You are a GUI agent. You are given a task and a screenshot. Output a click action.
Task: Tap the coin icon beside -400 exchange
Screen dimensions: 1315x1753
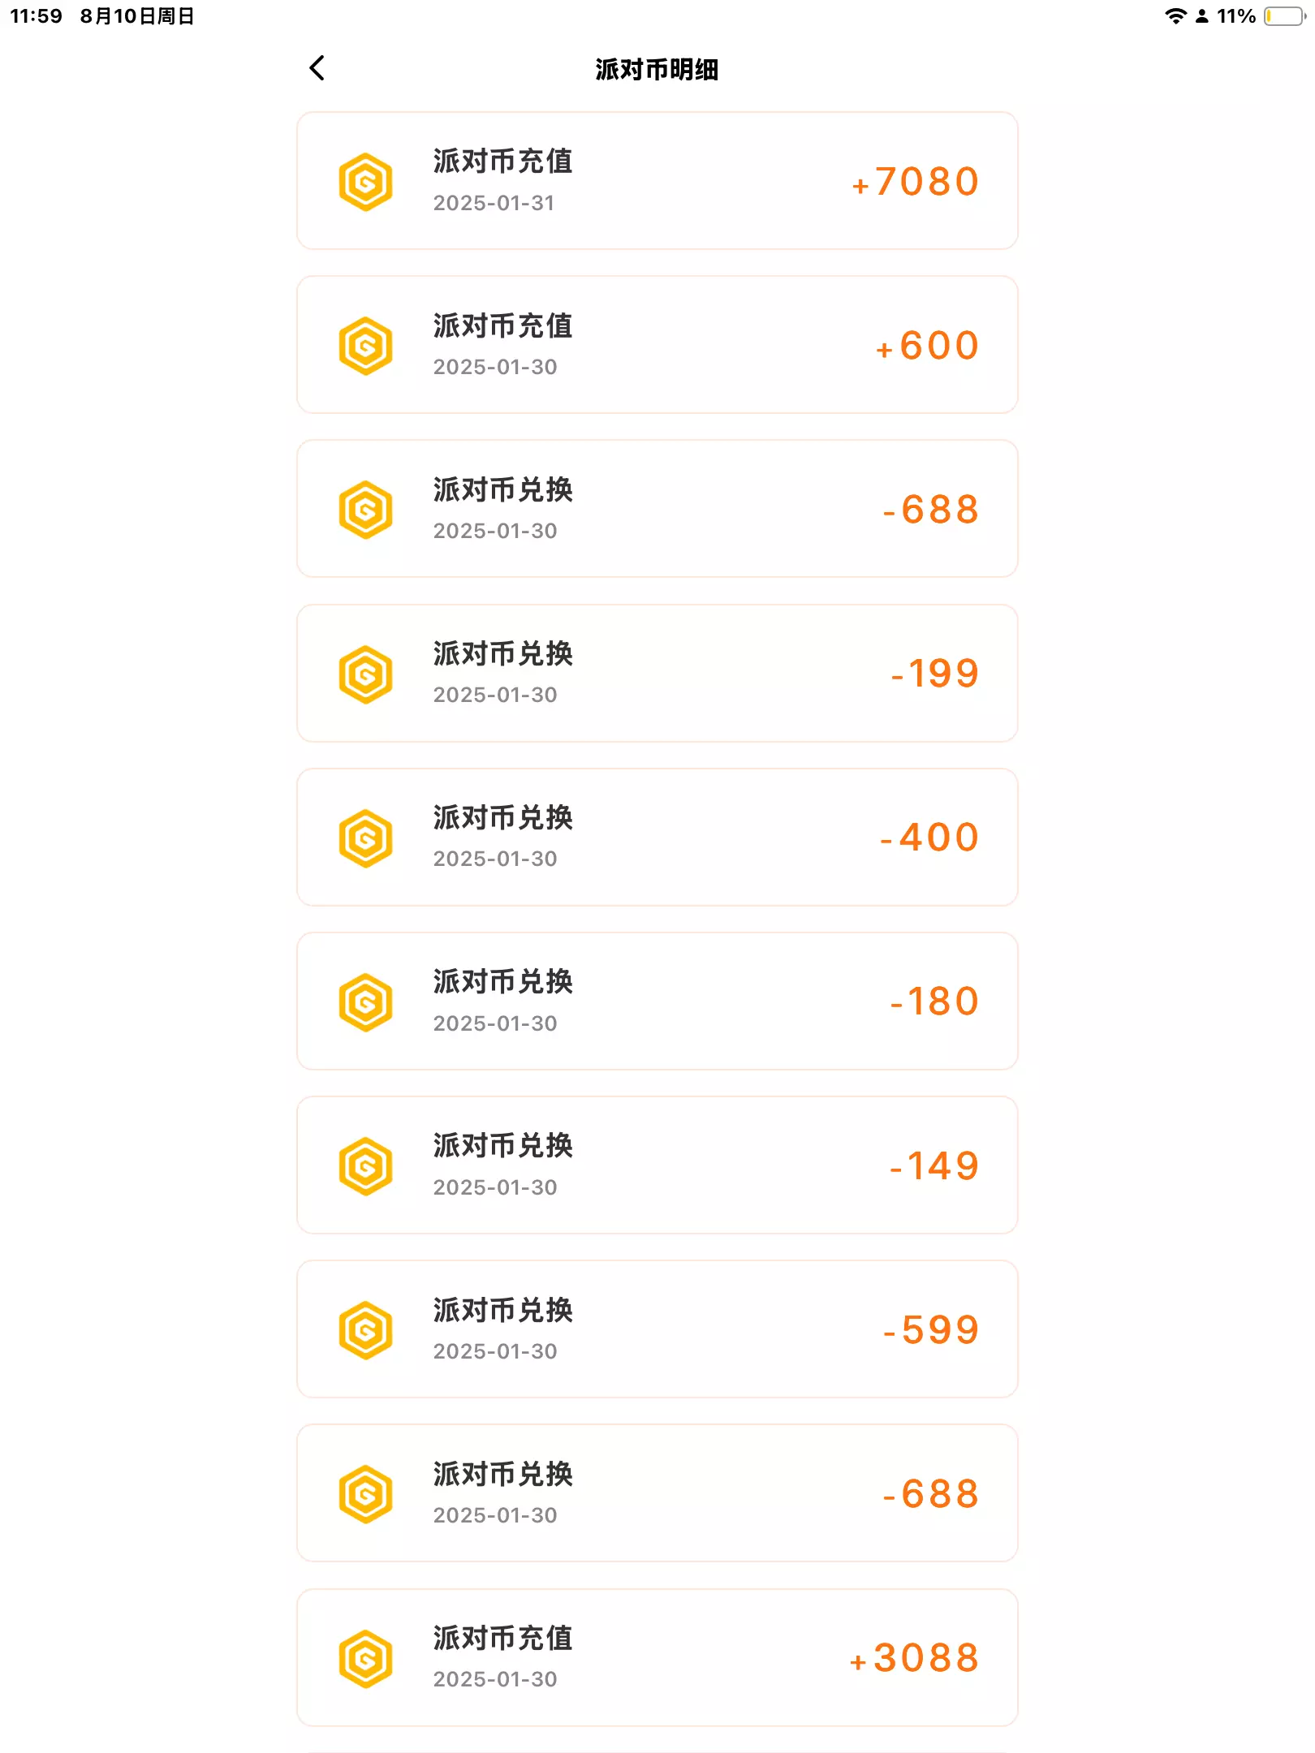pyautogui.click(x=365, y=838)
